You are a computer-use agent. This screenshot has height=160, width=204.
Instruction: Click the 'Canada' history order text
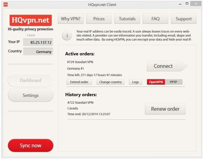tap(73, 108)
